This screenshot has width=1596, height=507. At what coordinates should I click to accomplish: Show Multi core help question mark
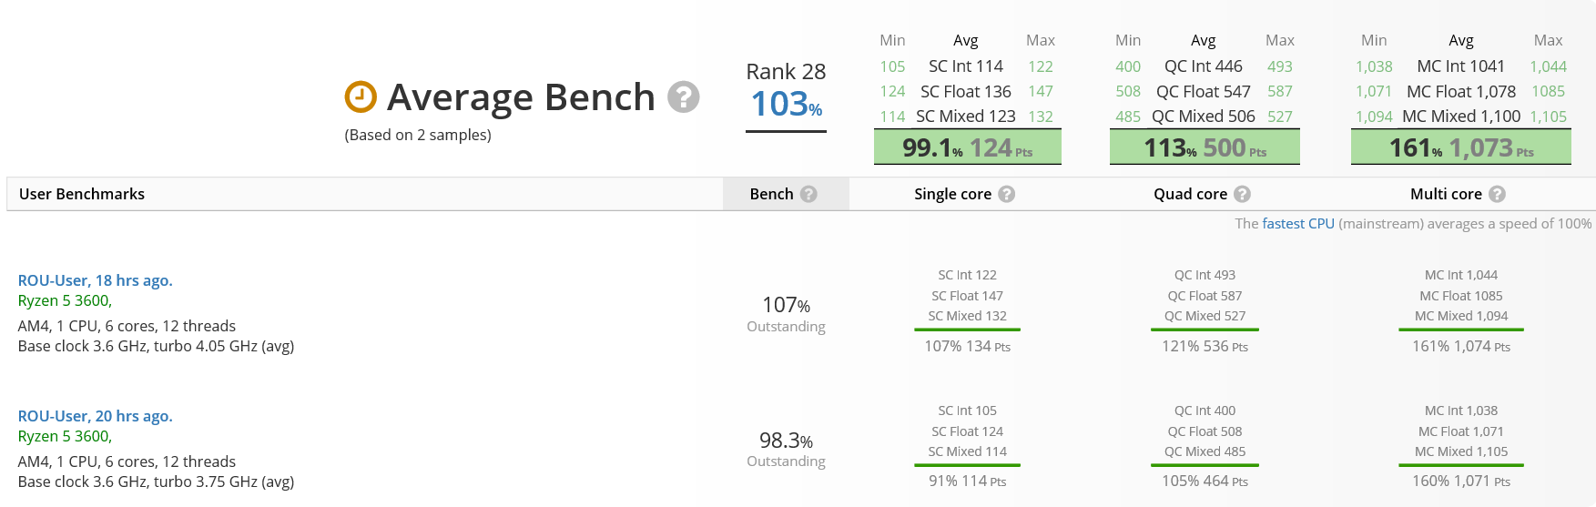1497,194
